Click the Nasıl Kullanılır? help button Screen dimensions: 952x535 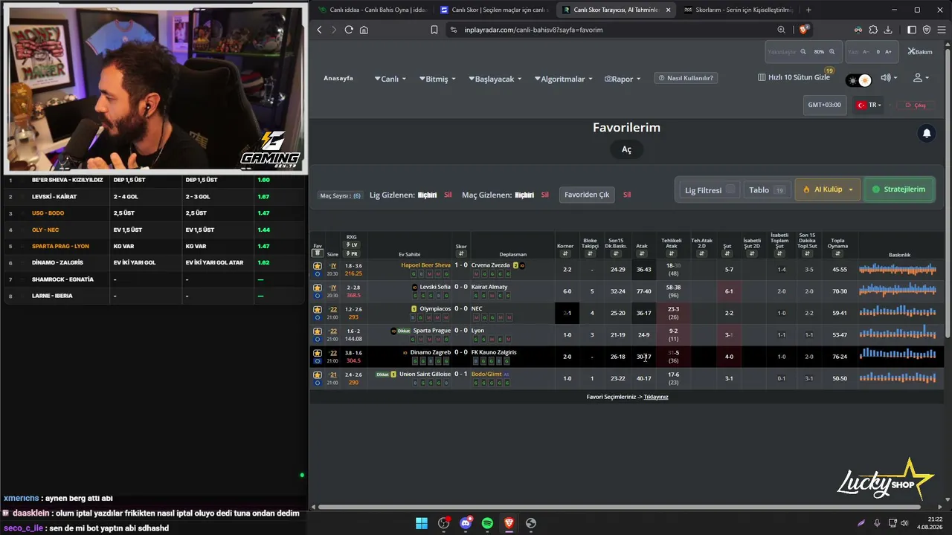coord(684,78)
